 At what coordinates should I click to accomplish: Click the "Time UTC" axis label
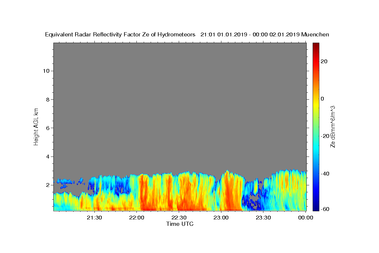pos(180,224)
